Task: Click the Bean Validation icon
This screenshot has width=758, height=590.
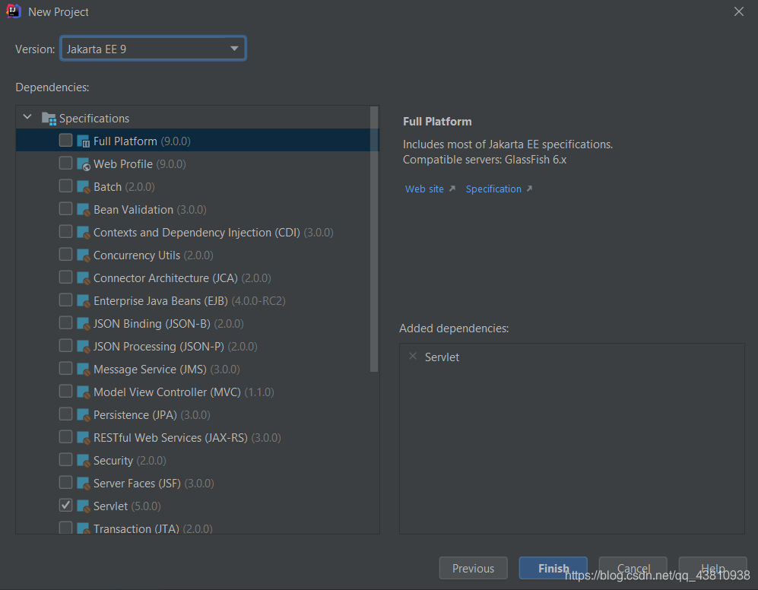Action: tap(83, 209)
